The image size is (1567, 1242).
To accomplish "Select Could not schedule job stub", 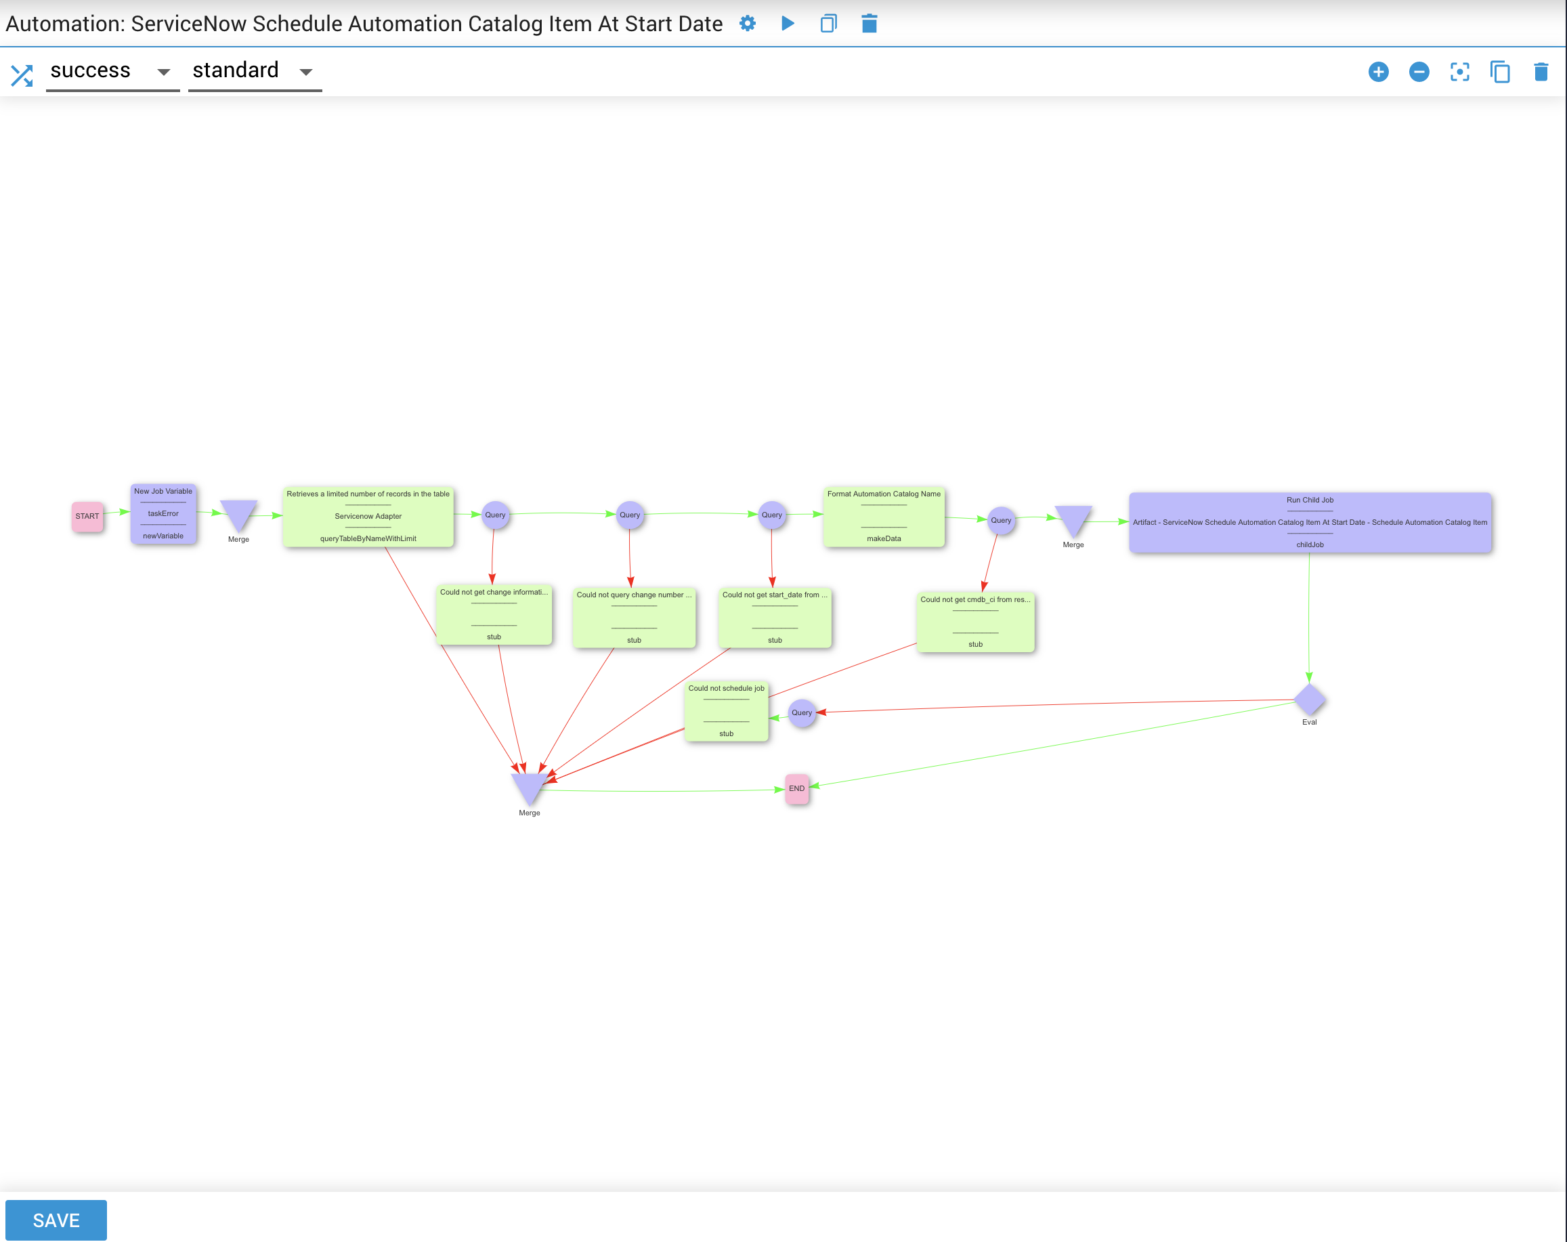I will pyautogui.click(x=726, y=711).
